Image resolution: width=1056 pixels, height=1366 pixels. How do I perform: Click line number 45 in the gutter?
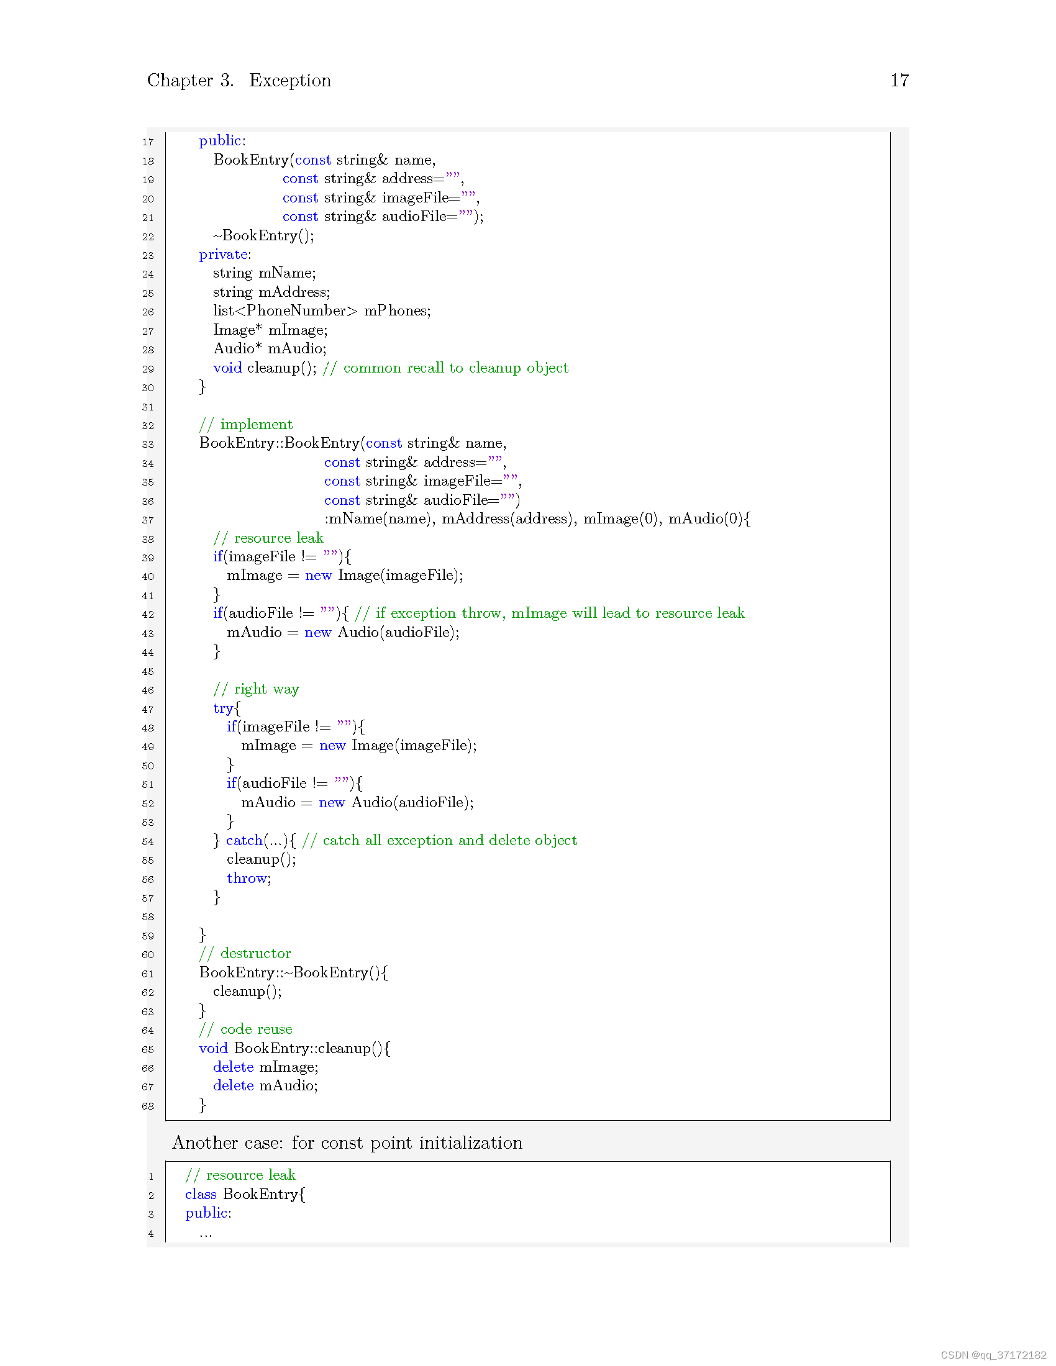point(148,671)
